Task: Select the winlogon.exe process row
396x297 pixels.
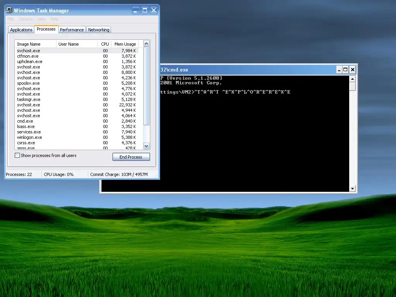Action: [x=77, y=137]
